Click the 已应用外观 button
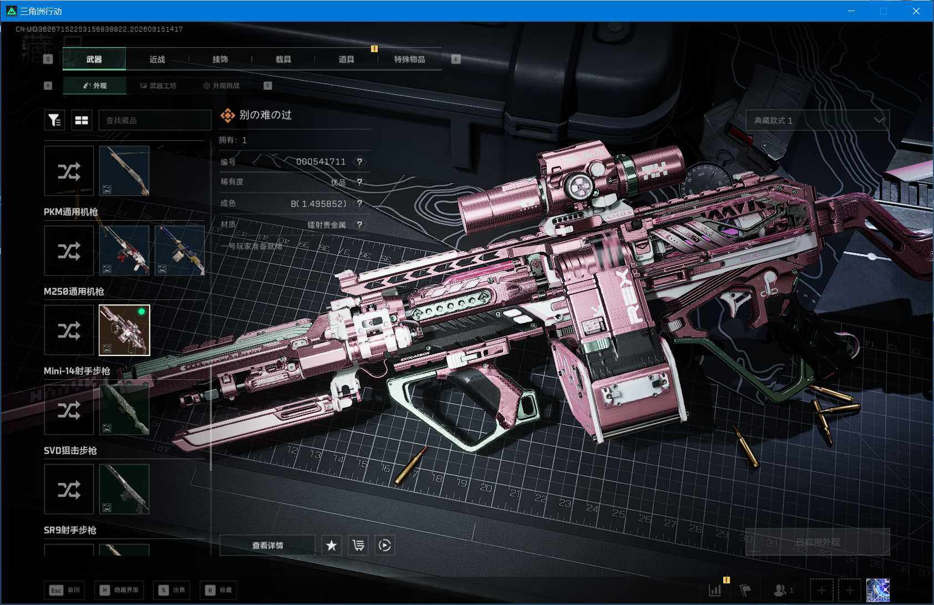The width and height of the screenshot is (934, 605). [x=818, y=542]
